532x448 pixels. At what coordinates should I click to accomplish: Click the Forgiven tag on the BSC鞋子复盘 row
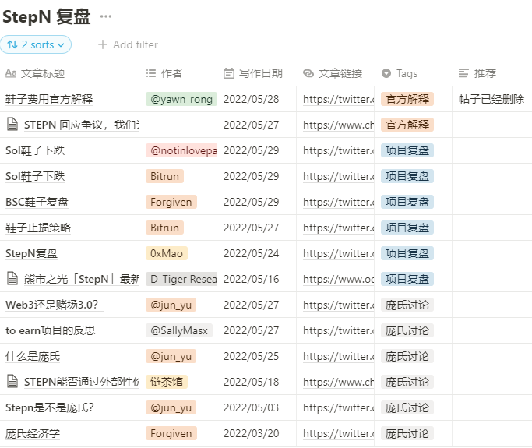tap(171, 202)
